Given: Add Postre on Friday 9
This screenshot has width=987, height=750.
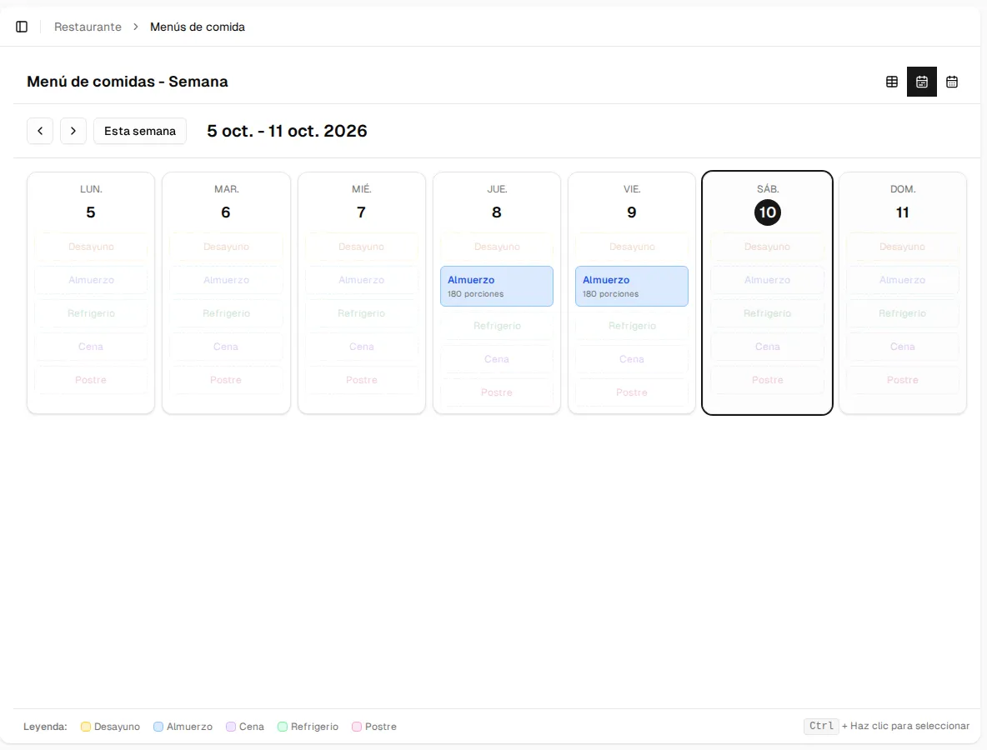Looking at the screenshot, I should click(631, 392).
